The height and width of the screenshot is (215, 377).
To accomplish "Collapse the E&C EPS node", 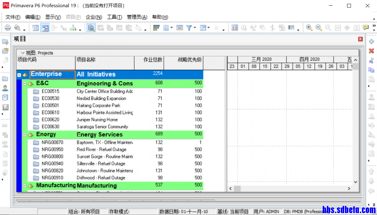I will pos(25,84).
